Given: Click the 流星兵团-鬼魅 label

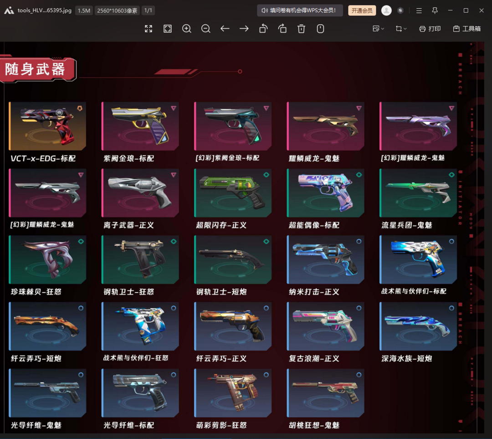Looking at the screenshot, I should (x=407, y=225).
